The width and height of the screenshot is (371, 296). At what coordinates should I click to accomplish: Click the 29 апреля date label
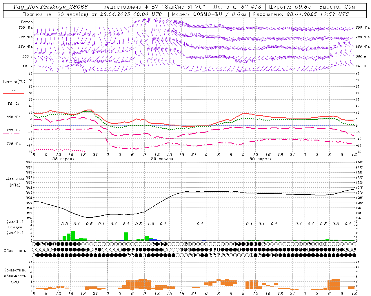(162, 159)
